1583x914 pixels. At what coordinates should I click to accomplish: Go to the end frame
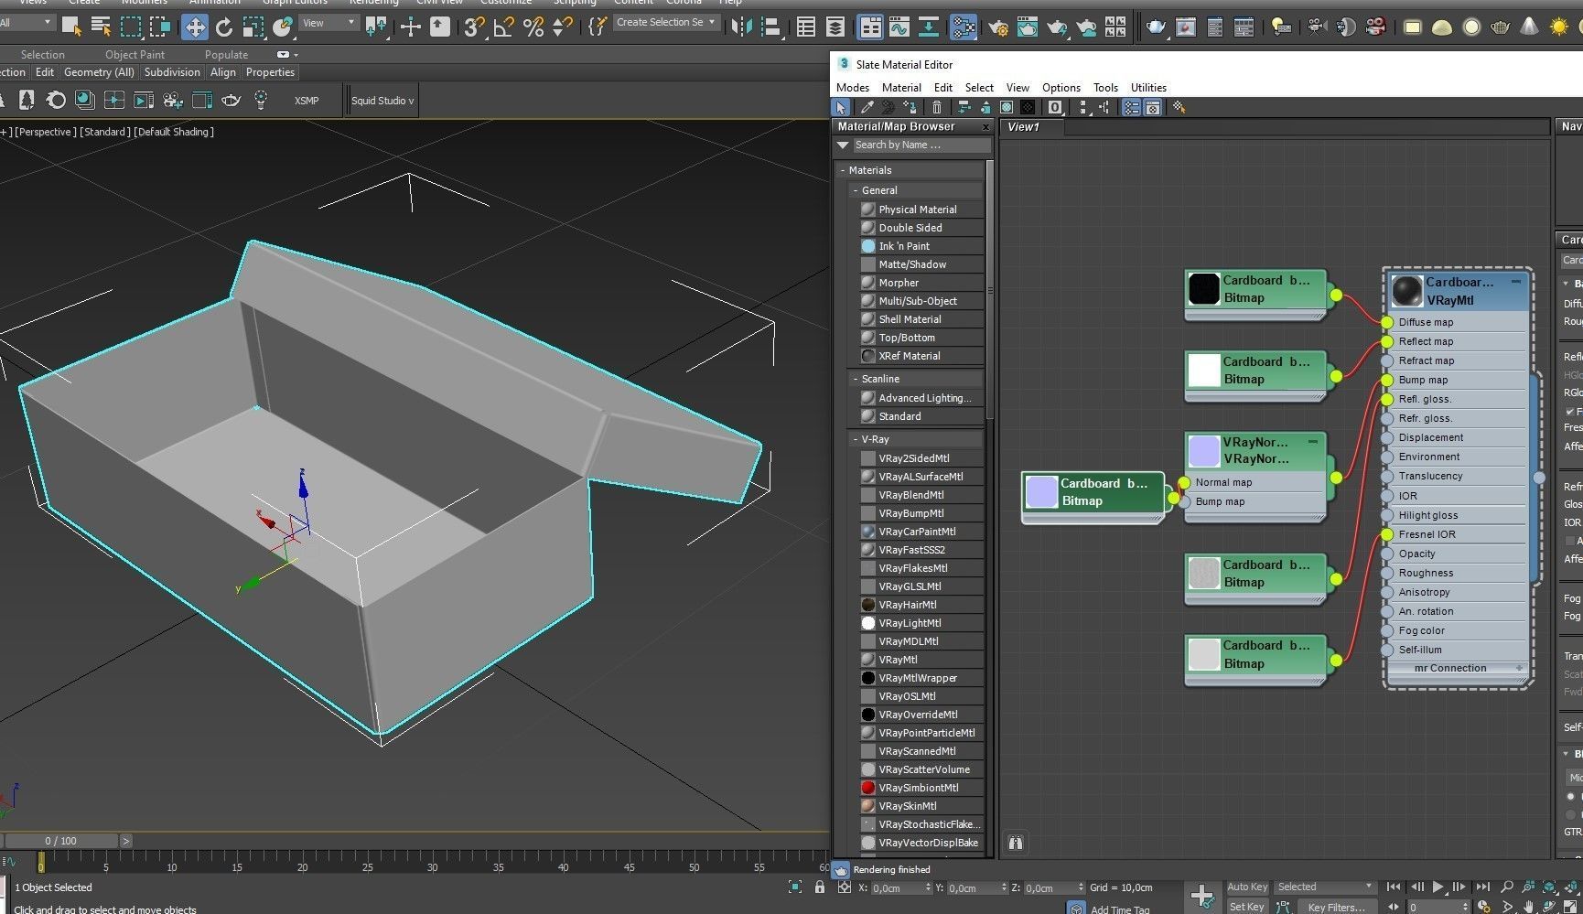pyautogui.click(x=1482, y=887)
